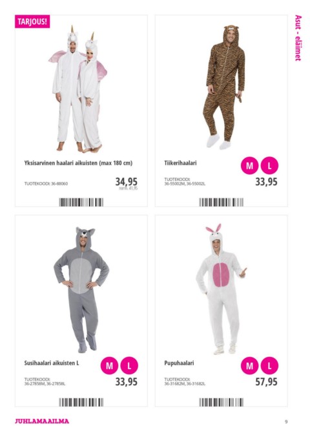Click the M size badge for Tiikerihaalari

click(249, 166)
